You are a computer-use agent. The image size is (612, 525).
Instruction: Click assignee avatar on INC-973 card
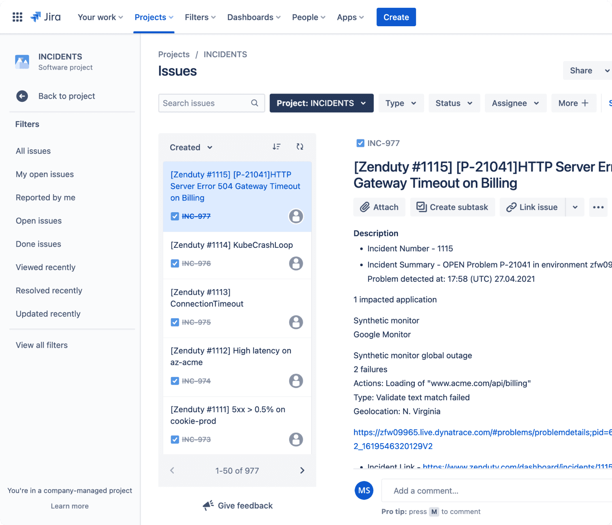[x=296, y=439]
